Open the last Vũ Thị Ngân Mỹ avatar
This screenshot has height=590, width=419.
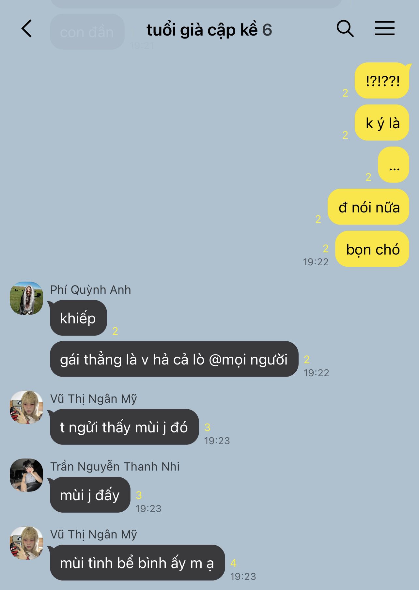(x=26, y=543)
